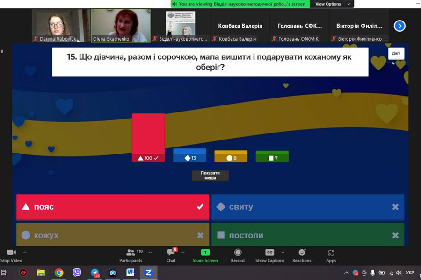Click the yellow result bar showing 8
The width and height of the screenshot is (421, 280).
(x=231, y=156)
